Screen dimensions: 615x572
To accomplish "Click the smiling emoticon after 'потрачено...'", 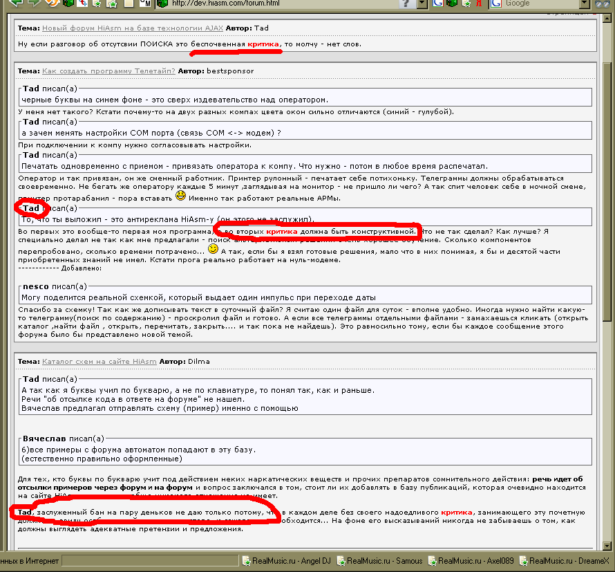I will tap(213, 248).
